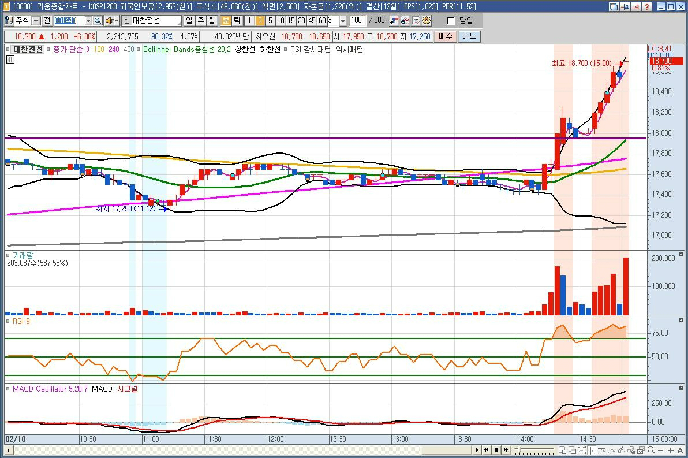Click the plus zoom-in icon at bottom right
688x458 pixels.
tap(671, 450)
